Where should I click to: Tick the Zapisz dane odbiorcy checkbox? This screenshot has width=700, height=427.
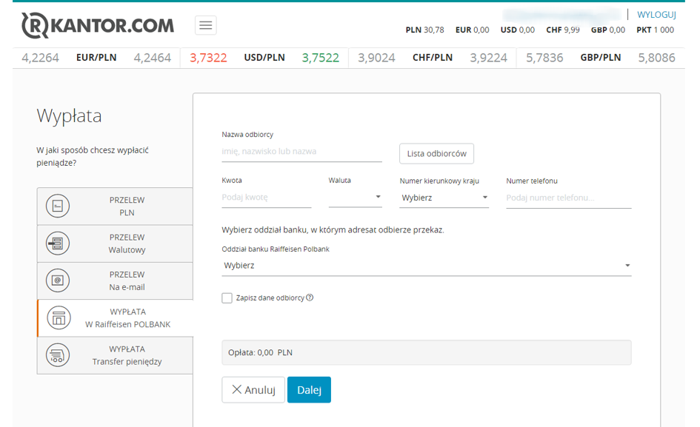point(227,298)
